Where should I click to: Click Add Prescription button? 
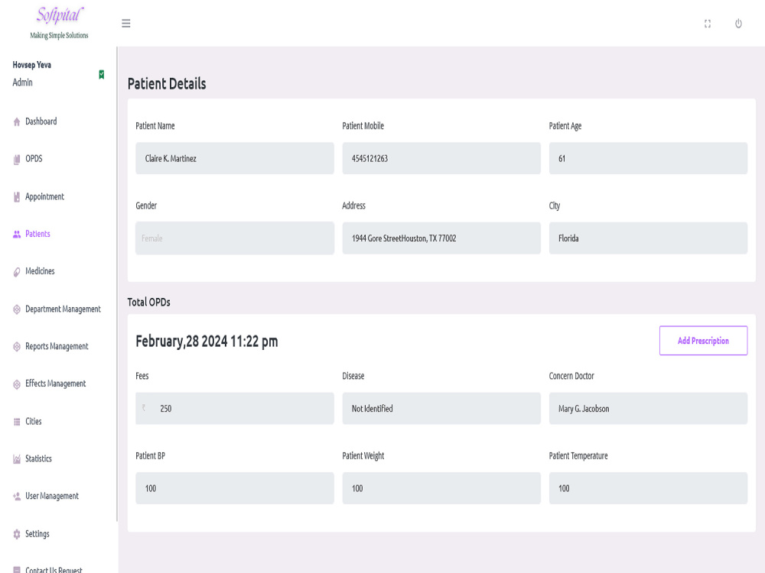(703, 341)
